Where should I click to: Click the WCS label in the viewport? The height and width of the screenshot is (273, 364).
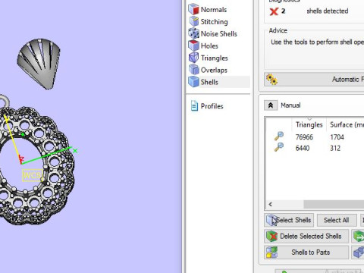pyautogui.click(x=32, y=175)
